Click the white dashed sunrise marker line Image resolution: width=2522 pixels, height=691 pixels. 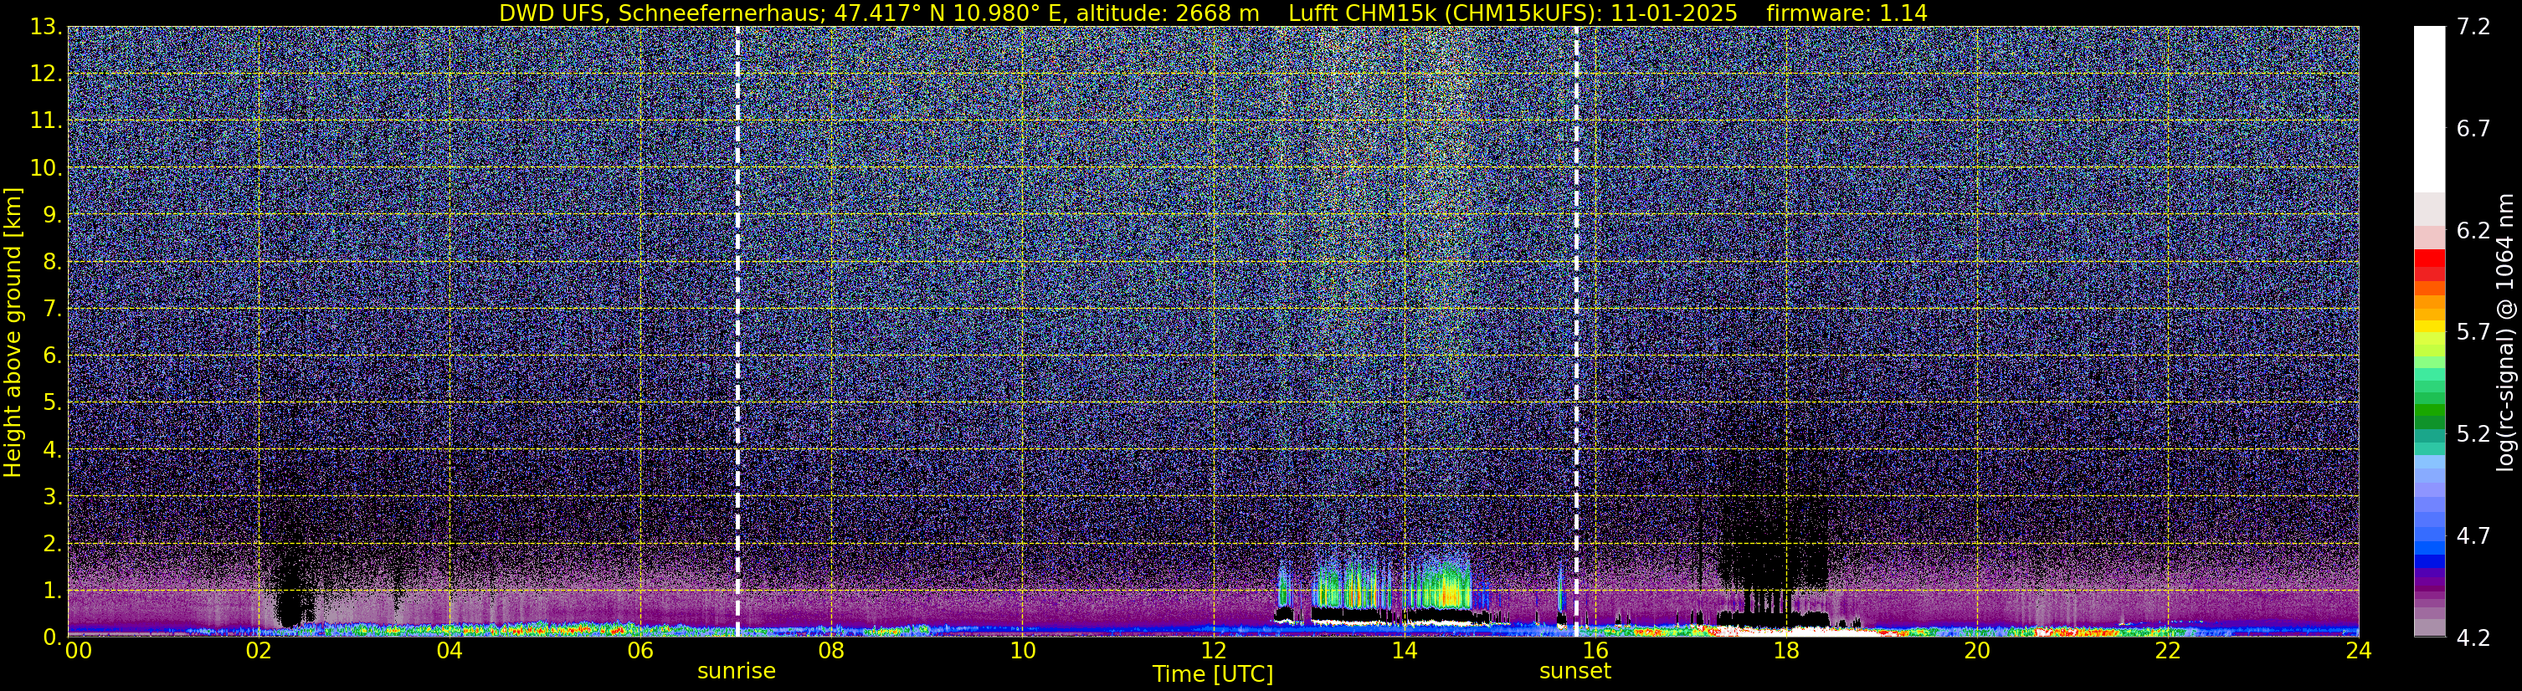[x=737, y=330]
